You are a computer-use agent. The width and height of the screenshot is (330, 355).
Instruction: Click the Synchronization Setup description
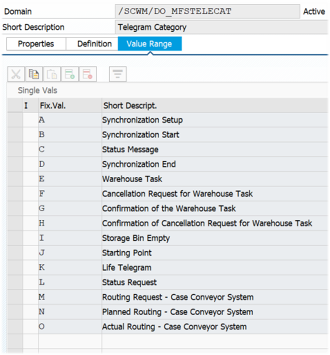click(x=142, y=120)
